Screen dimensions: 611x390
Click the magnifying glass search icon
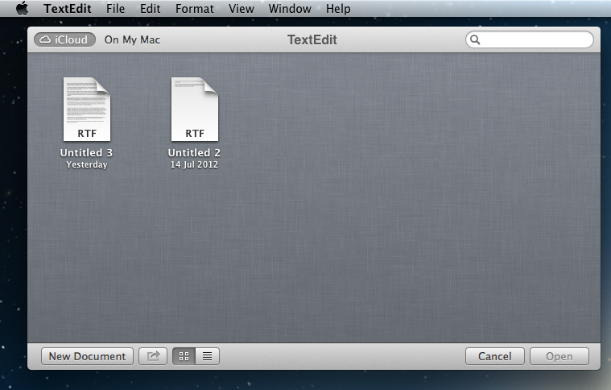pos(475,39)
